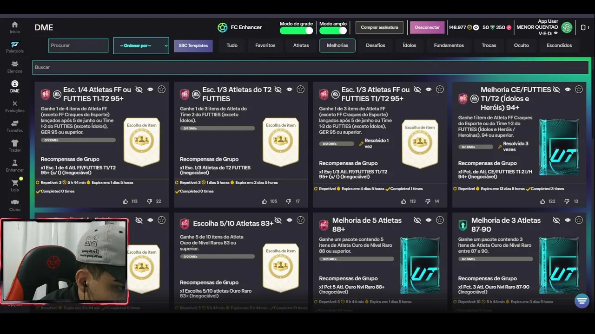Dislike the Melhoria CE/FUTTIES card
The height and width of the screenshot is (334, 595).
tap(567, 201)
